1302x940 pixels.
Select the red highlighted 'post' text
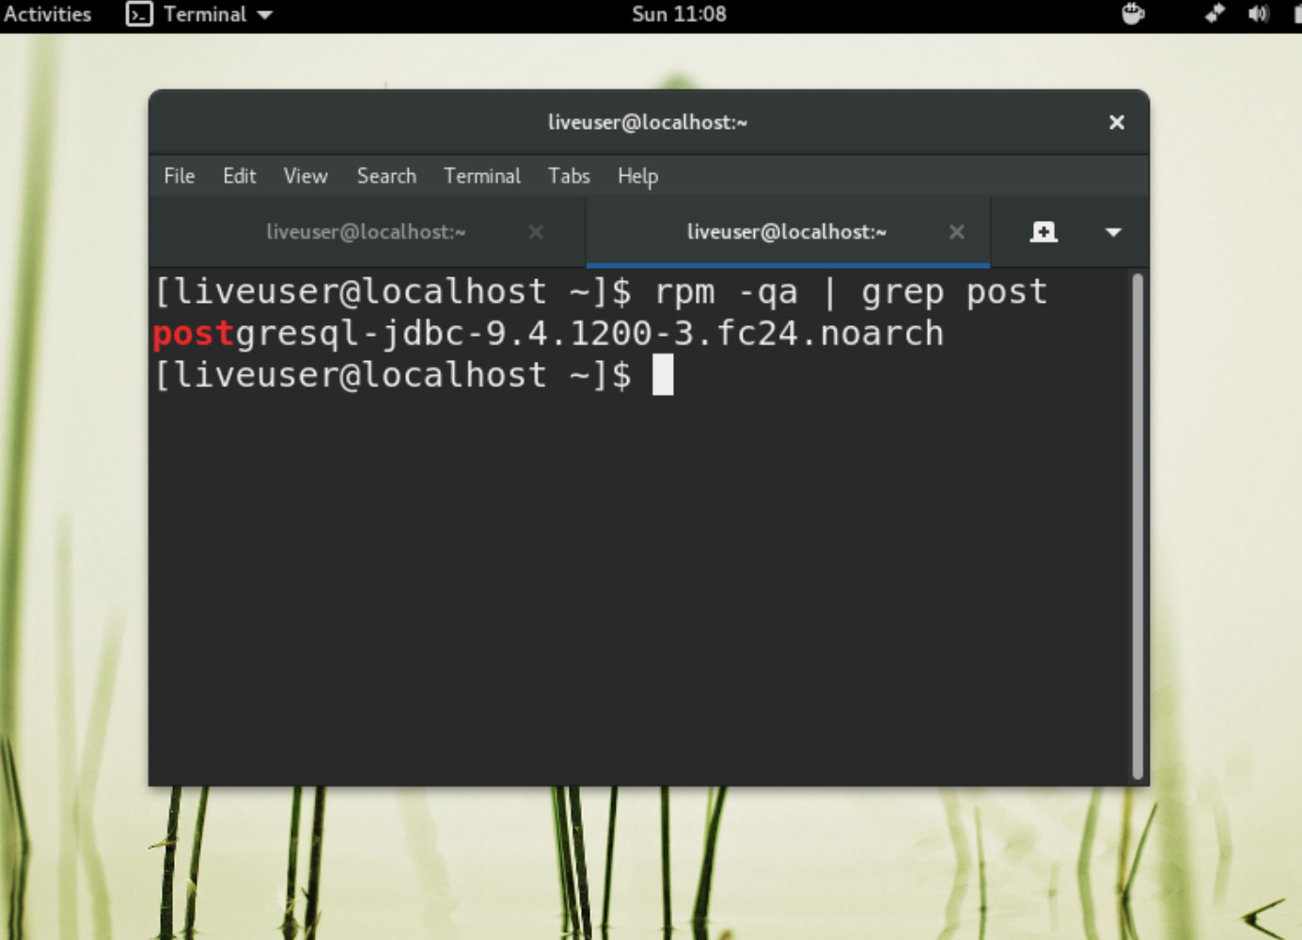193,333
